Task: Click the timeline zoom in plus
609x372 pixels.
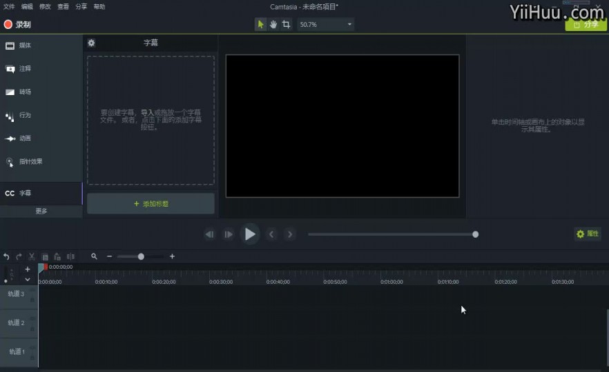Action: tap(172, 256)
